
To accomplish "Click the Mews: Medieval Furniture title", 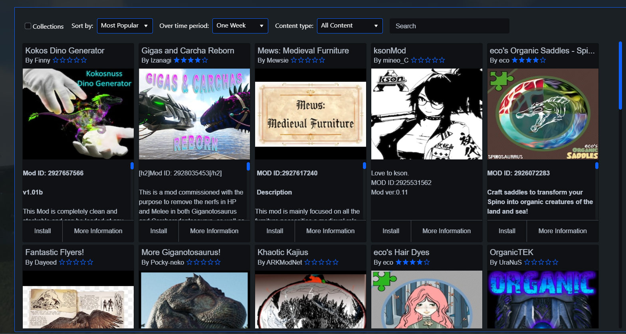I will pos(303,51).
